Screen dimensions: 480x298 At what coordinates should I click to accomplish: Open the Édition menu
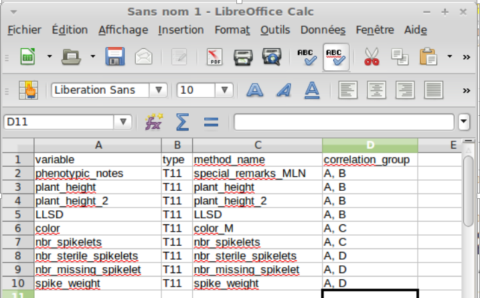coord(70,30)
